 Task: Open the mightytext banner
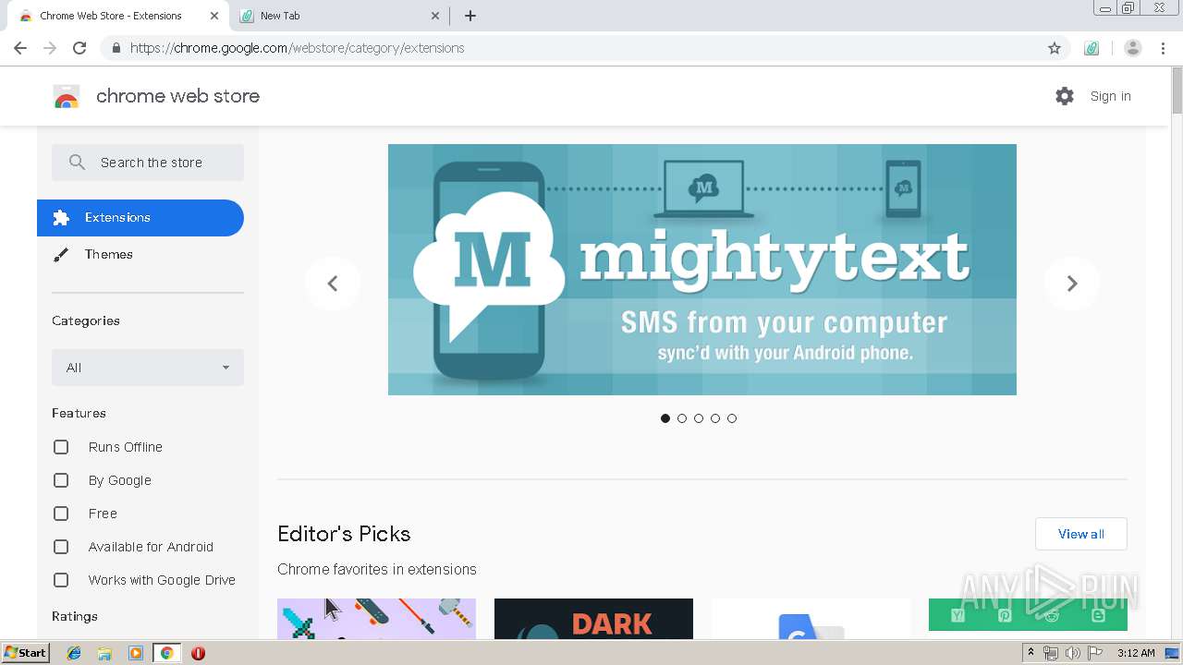pyautogui.click(x=702, y=270)
